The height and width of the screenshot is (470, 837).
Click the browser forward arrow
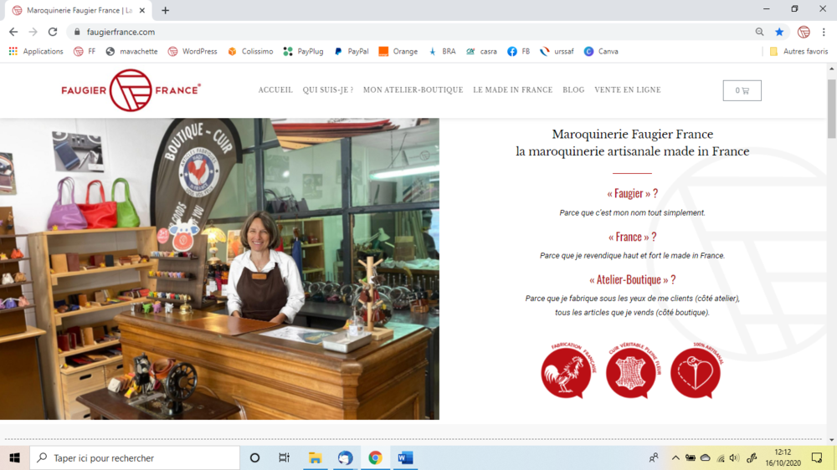(33, 32)
